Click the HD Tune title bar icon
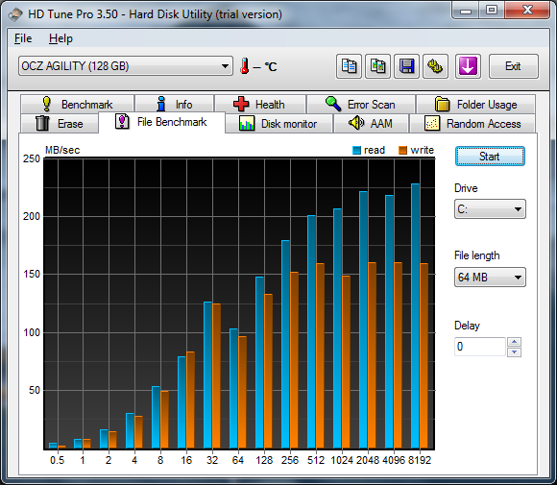557x485 pixels. 16,14
